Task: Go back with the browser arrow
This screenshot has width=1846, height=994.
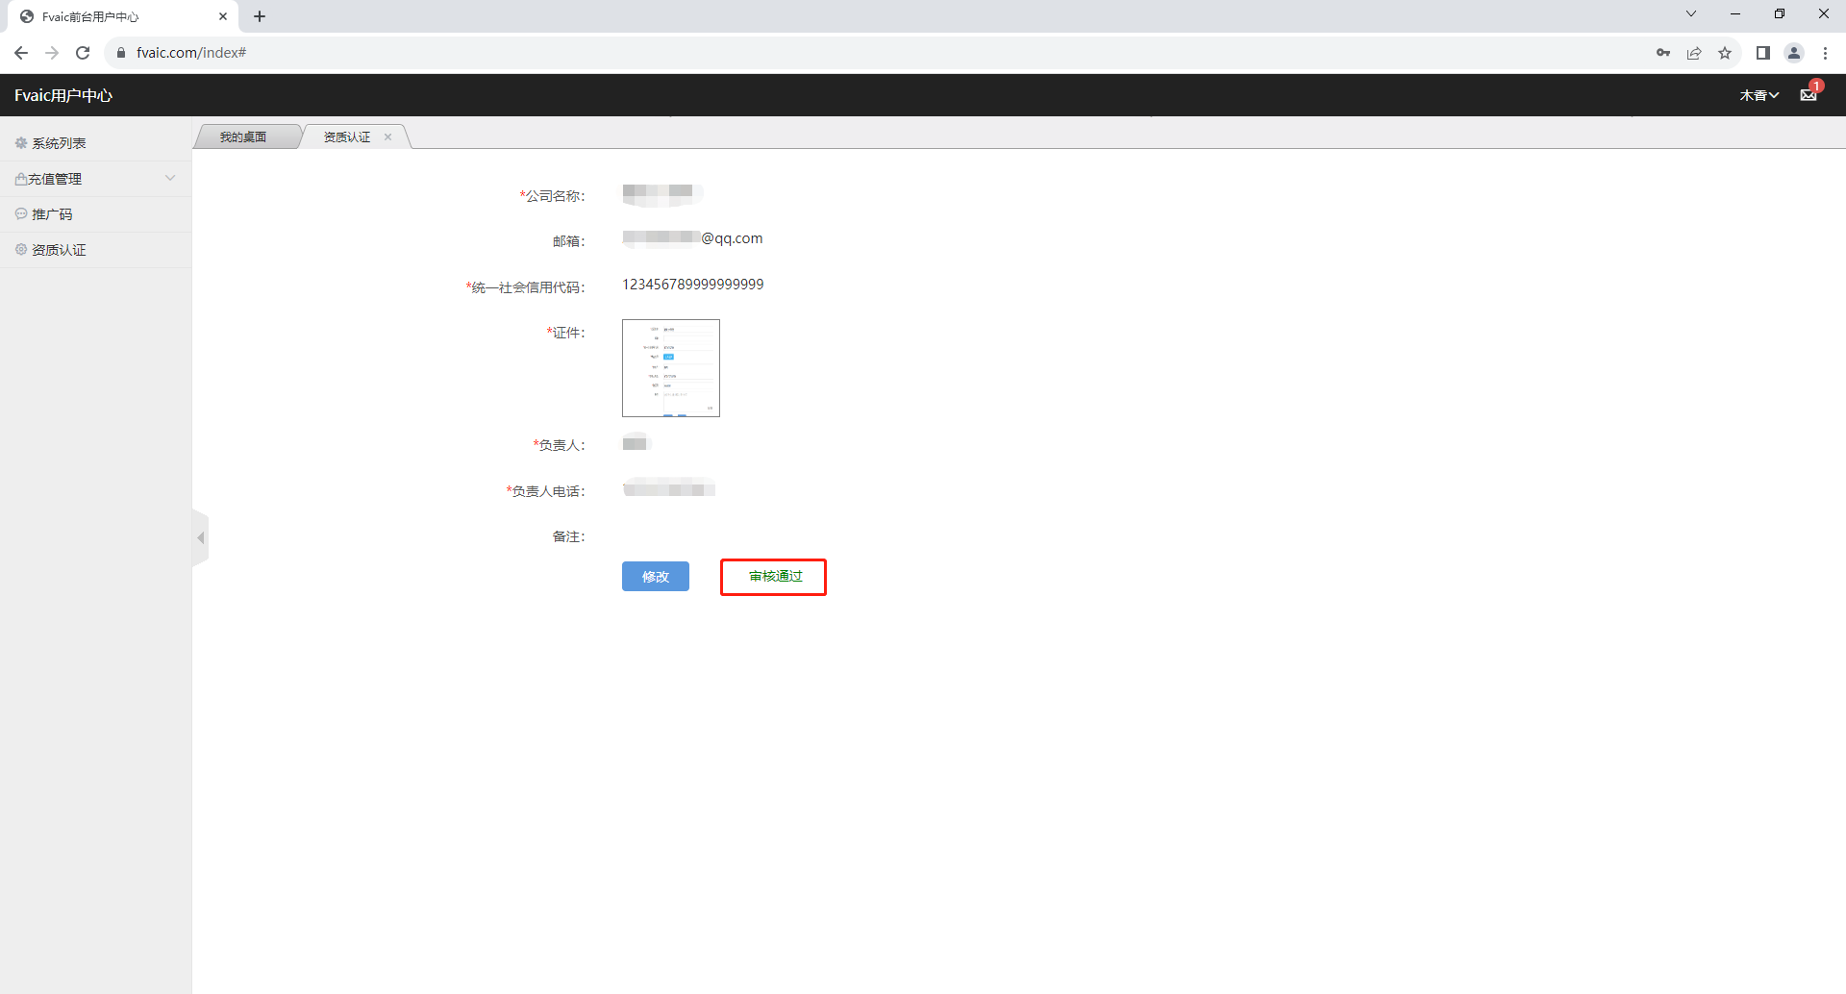Action: tap(21, 53)
